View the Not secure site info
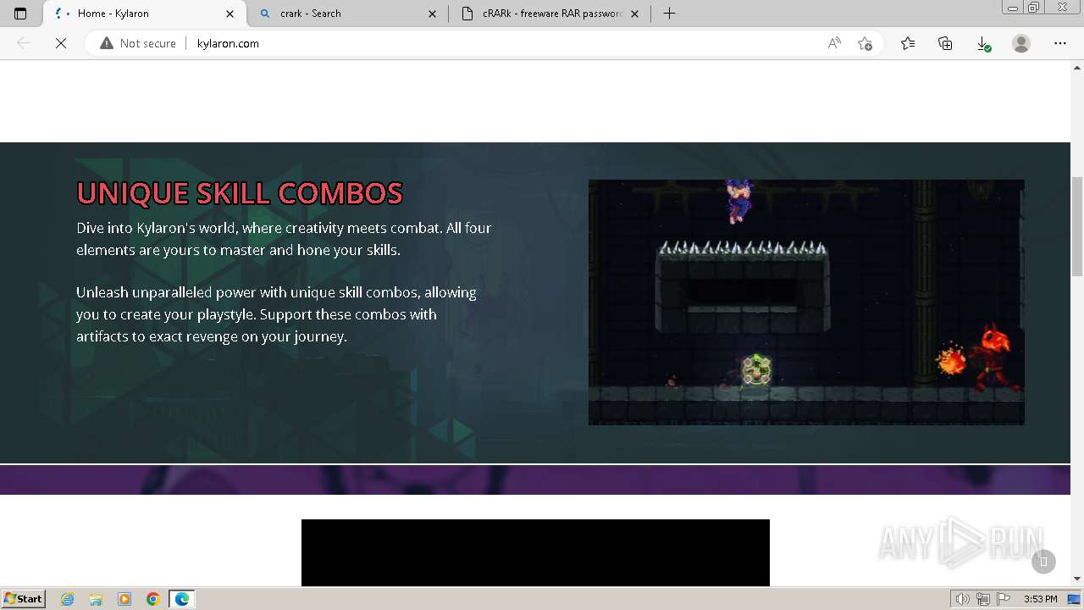 click(x=138, y=43)
